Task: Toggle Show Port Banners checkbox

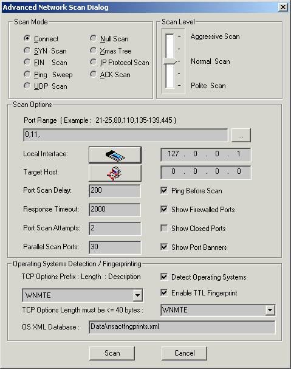Action: point(164,247)
